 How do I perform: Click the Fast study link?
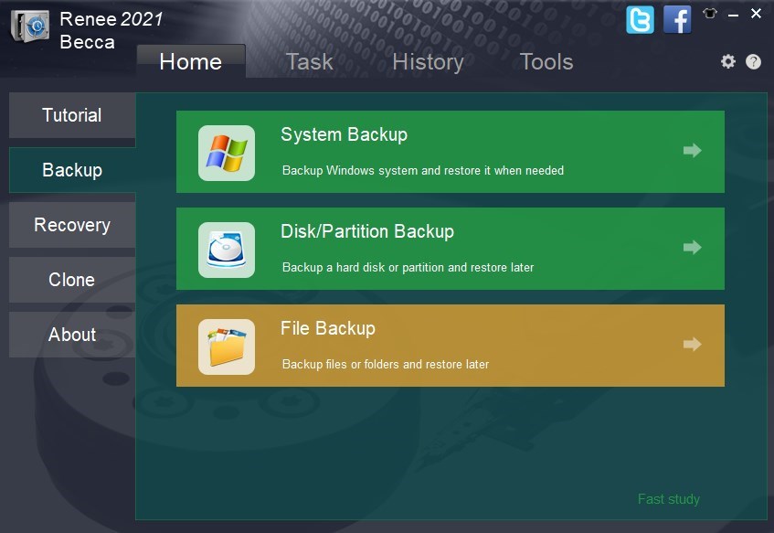(x=668, y=499)
